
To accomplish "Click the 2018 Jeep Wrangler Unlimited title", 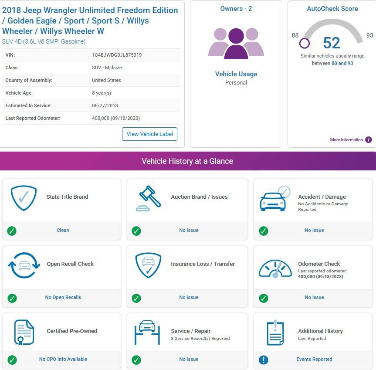I will click(x=90, y=20).
